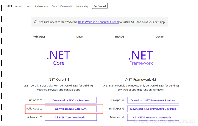Select the Windows tab
This screenshot has height=126, width=198.
tap(39, 37)
